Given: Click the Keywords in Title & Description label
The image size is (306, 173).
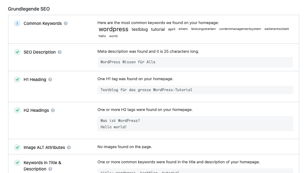Looking at the screenshot, I should pyautogui.click(x=42, y=166).
